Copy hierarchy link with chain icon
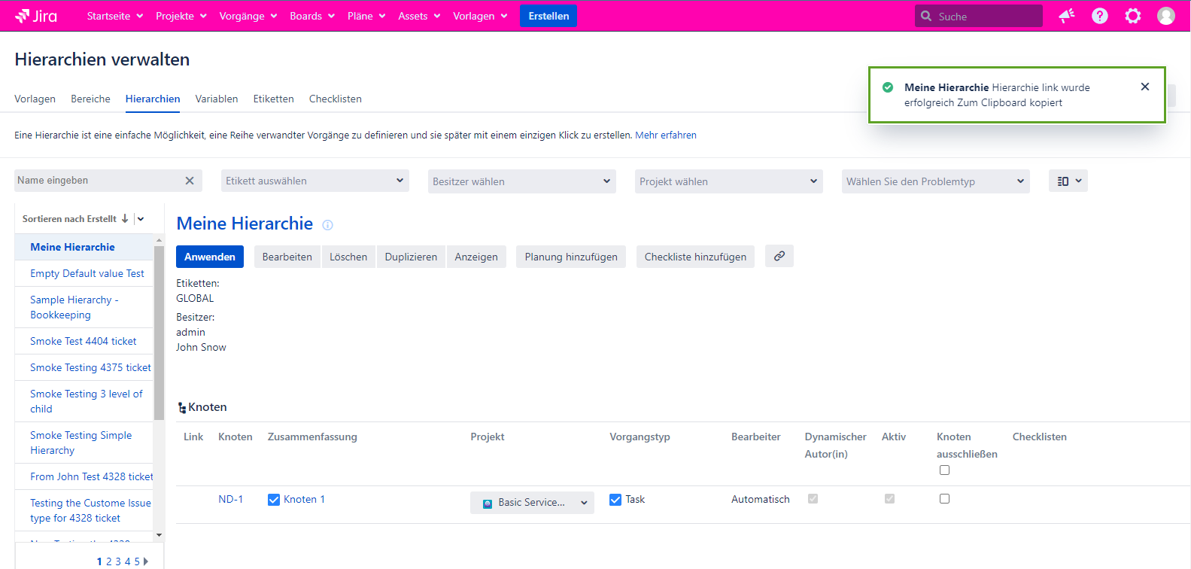1191x569 pixels. coord(779,256)
